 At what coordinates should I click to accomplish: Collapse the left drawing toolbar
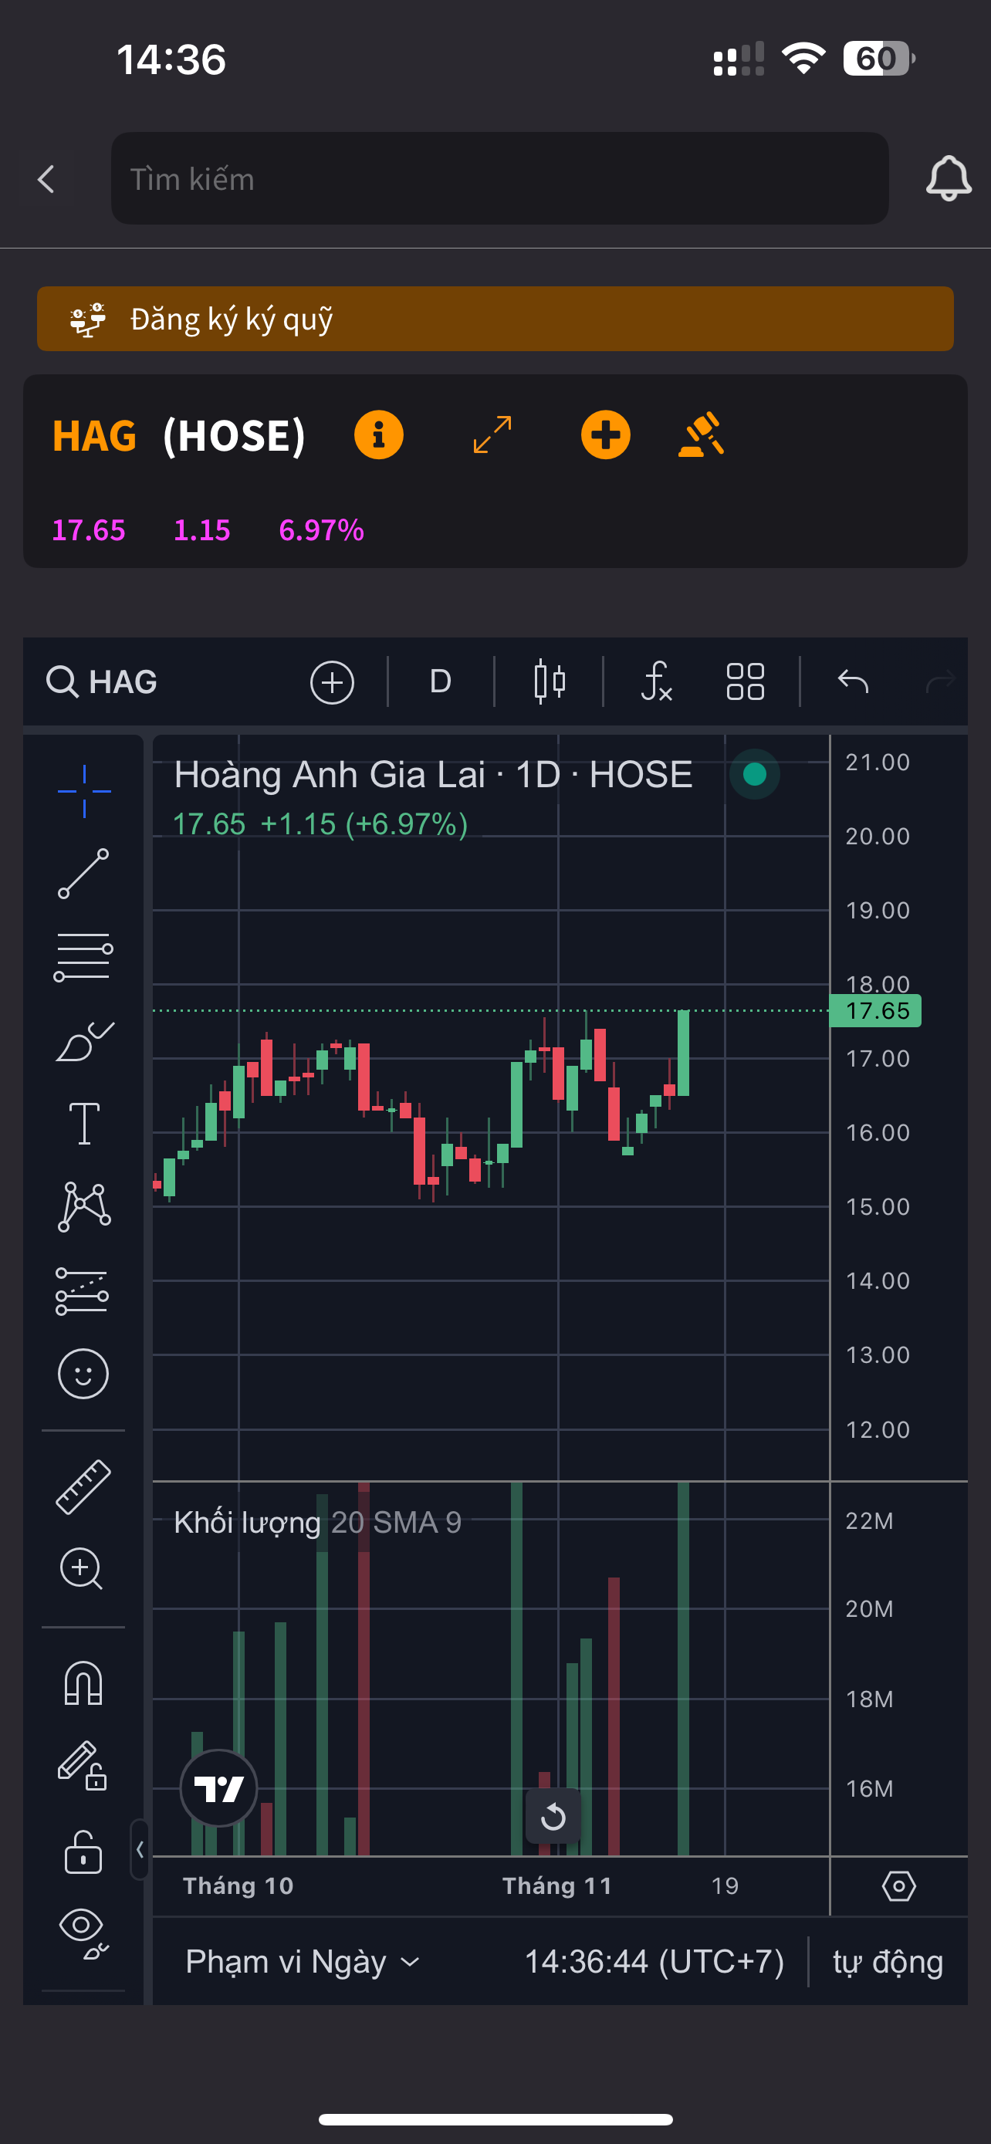(x=140, y=1849)
